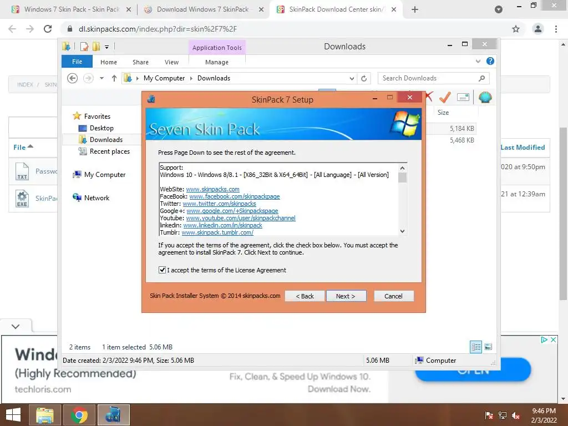Select Desktop in navigation pane

[x=102, y=128]
